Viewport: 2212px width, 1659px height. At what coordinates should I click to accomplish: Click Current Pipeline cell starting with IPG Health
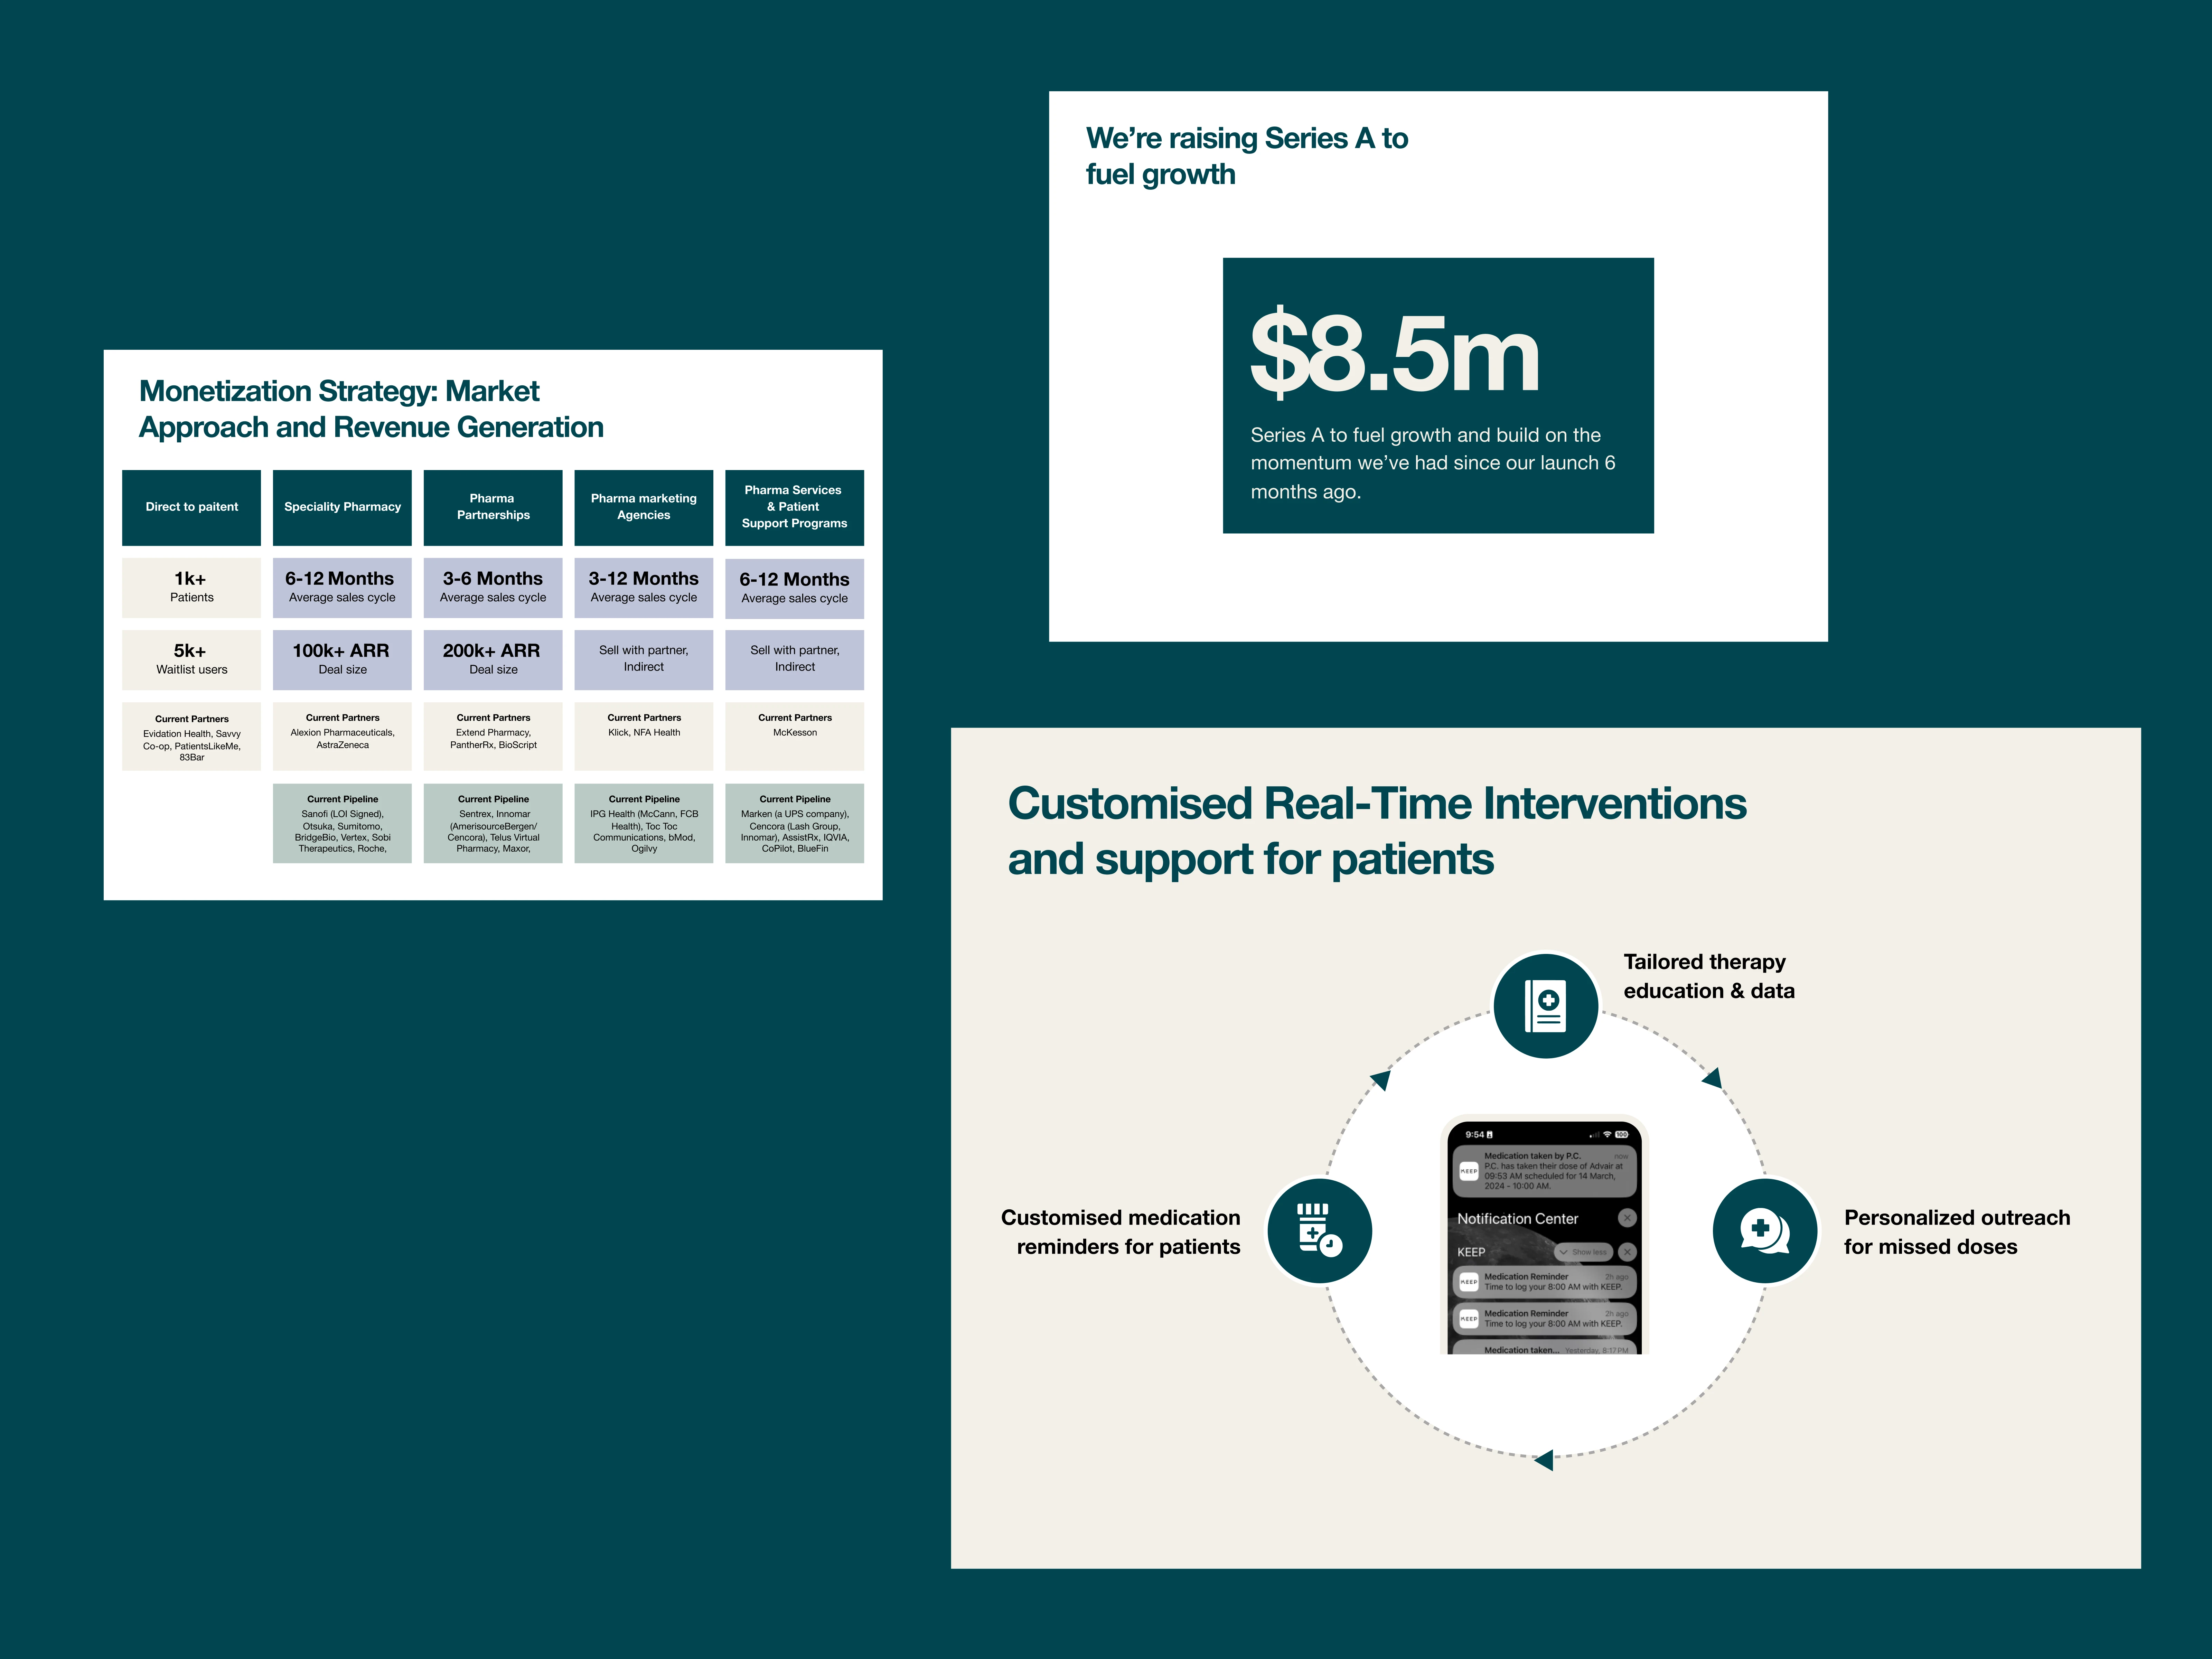tap(644, 823)
